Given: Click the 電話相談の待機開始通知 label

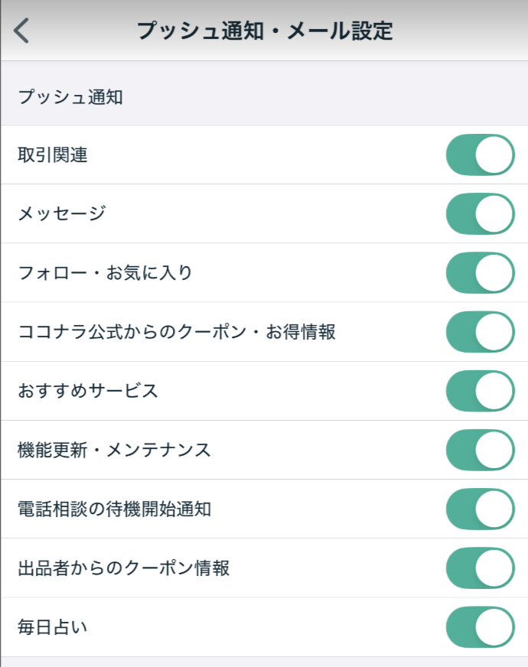Looking at the screenshot, I should pyautogui.click(x=114, y=509).
